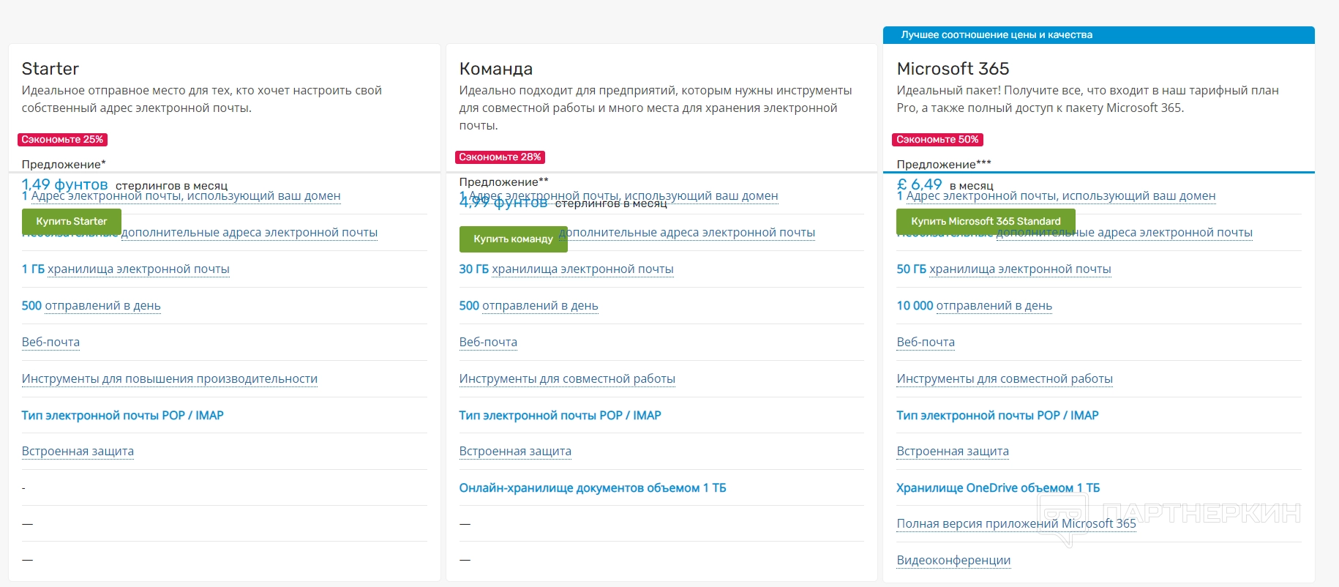Click the Видеоконференции link
This screenshot has height=587, width=1339.
click(953, 560)
